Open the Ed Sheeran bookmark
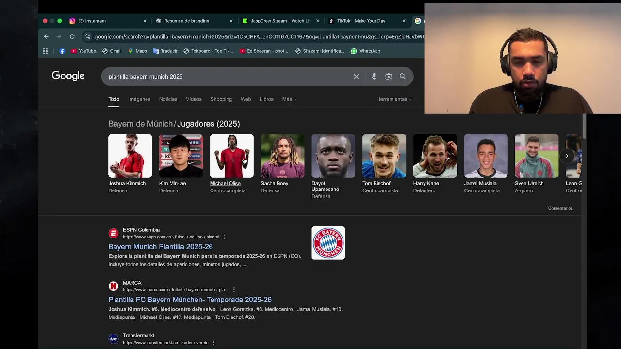The image size is (621, 349). tap(263, 51)
